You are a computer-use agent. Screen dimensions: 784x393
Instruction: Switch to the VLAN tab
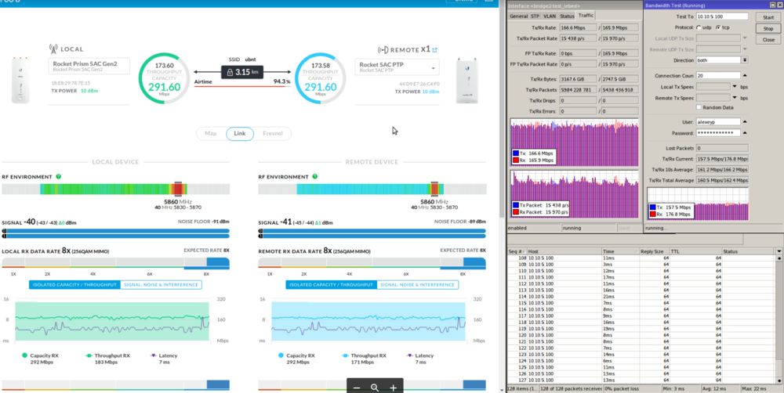pos(550,16)
